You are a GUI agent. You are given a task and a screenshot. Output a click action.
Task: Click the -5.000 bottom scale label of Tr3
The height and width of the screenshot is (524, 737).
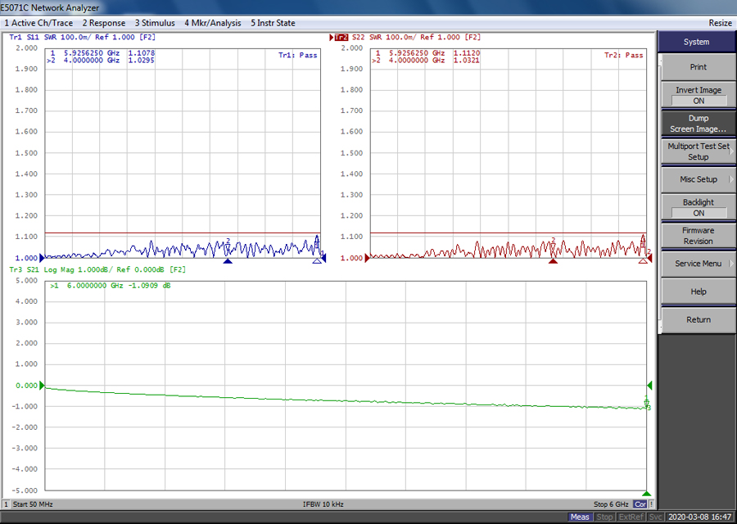[x=25, y=490]
